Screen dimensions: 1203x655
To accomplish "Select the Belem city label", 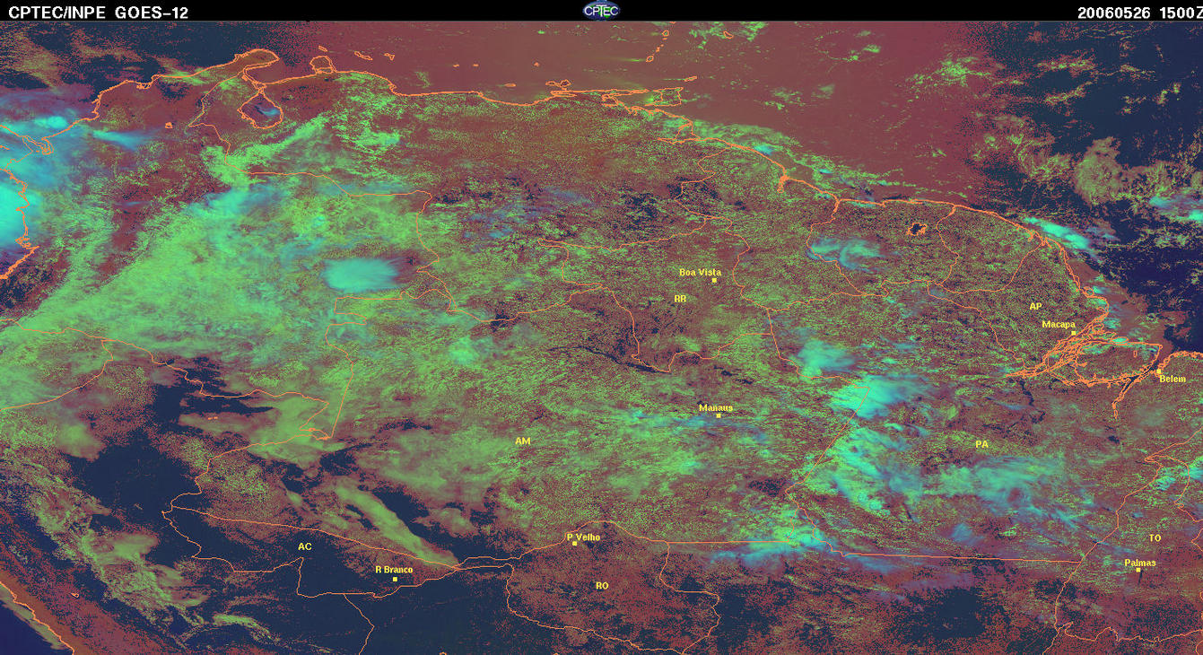I will pos(1172,379).
